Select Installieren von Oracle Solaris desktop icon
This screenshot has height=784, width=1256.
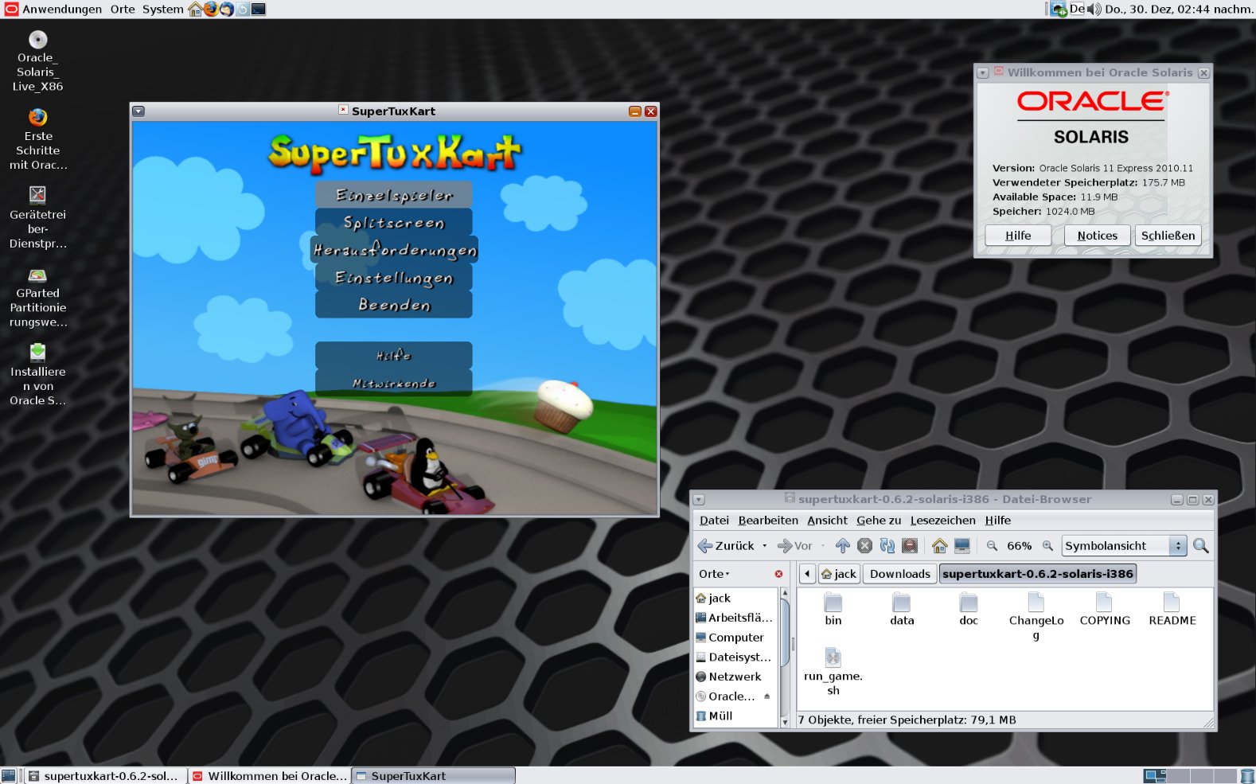coord(37,374)
